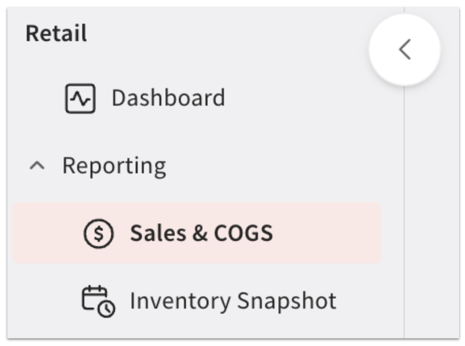
Task: Click the Reporting group label
Action: (x=114, y=166)
